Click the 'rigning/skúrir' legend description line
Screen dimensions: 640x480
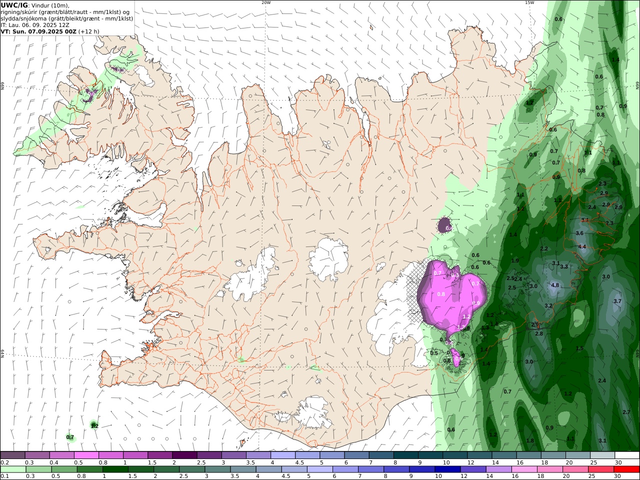[65, 12]
